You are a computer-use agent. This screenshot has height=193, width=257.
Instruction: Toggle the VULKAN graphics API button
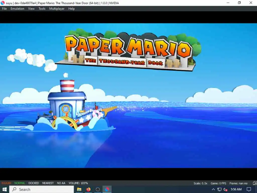(6, 183)
